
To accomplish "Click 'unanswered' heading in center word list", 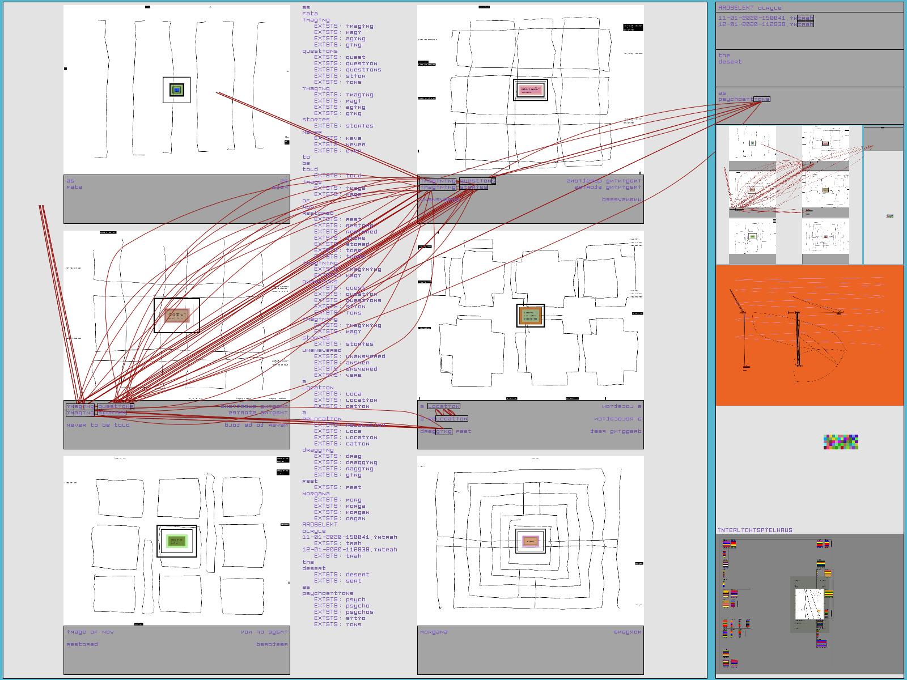I will [321, 350].
